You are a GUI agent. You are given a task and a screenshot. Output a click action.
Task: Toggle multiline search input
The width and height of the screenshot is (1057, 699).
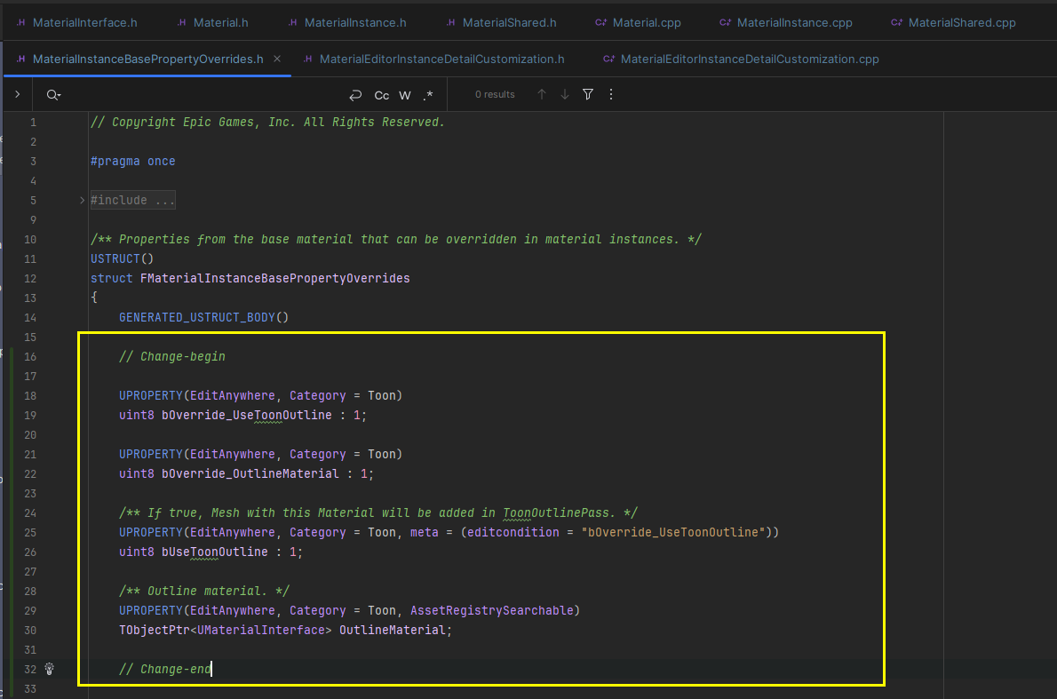(x=355, y=94)
